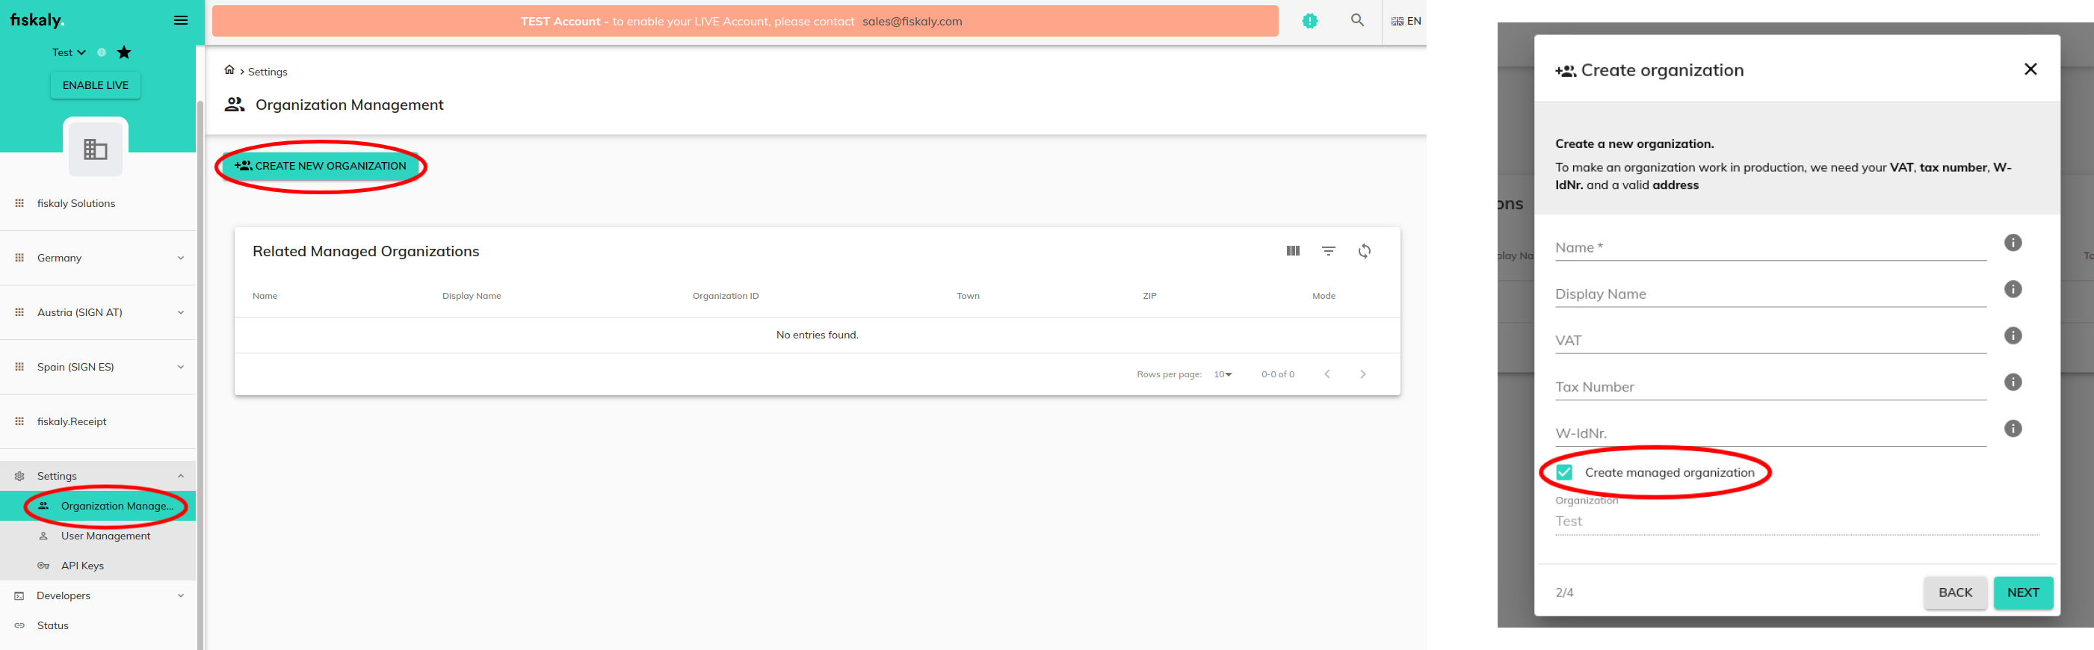
Task: Click the Organization field showing Test
Action: (x=1797, y=521)
